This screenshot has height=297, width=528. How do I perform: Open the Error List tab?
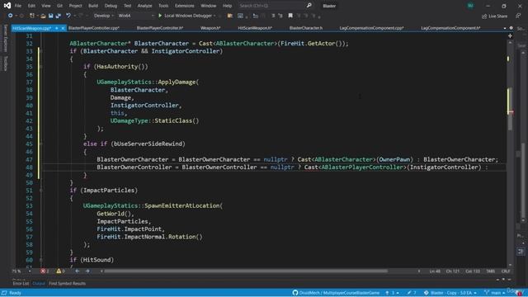tap(21, 284)
